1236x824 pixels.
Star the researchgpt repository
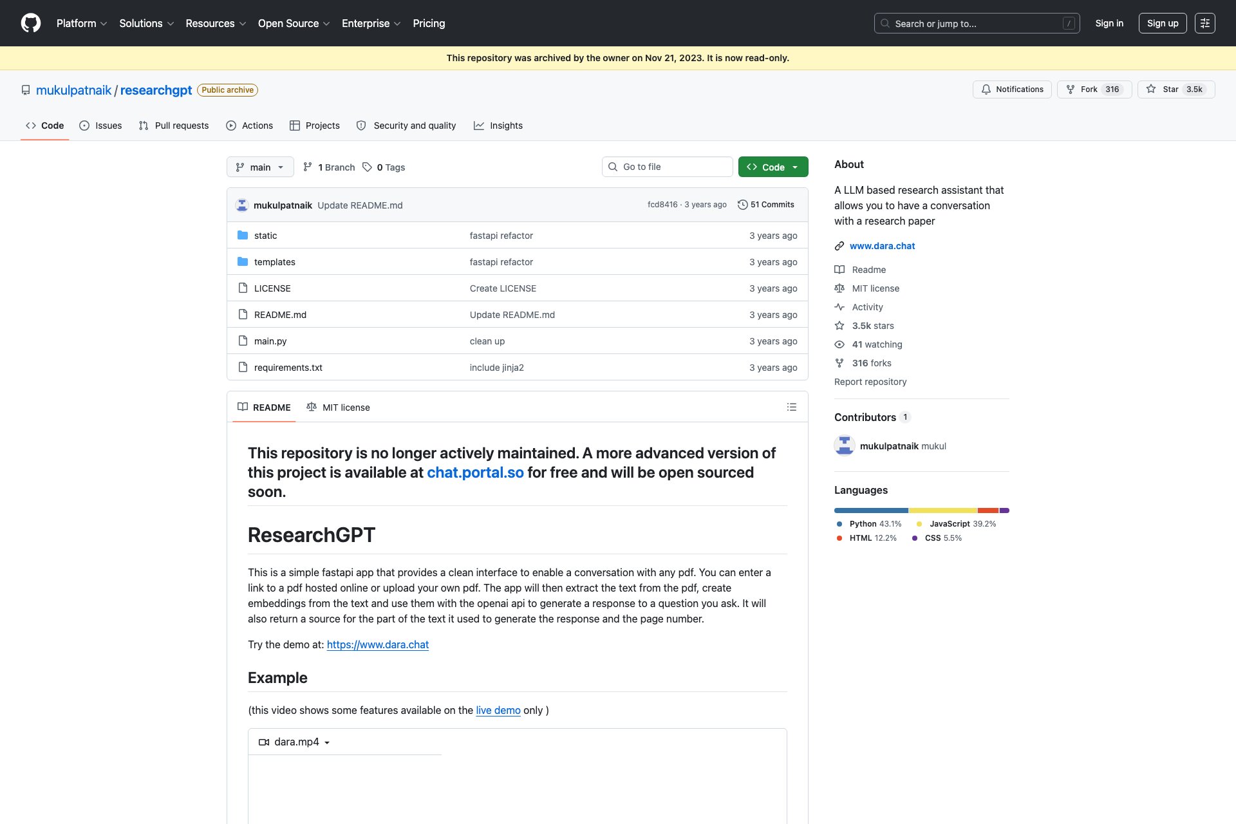coord(1176,89)
